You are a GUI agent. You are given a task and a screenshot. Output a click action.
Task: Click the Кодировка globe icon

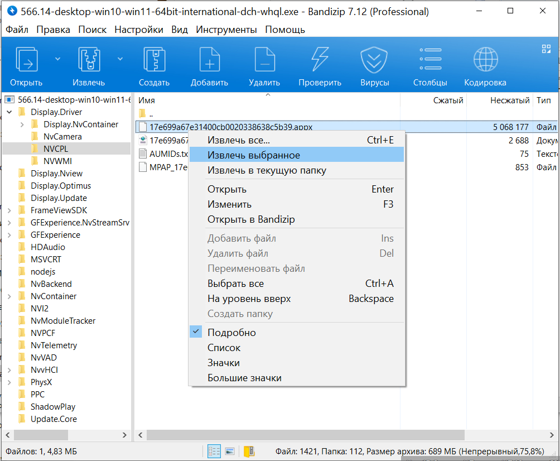click(x=485, y=59)
